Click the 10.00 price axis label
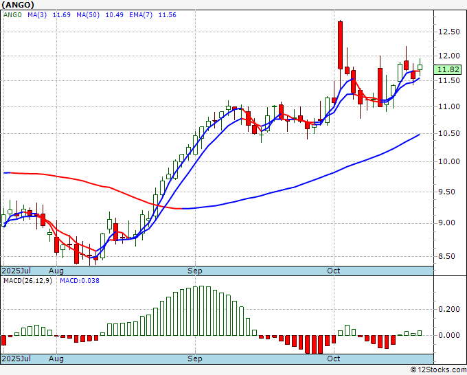Image resolution: width=467 pixels, height=375 pixels. pyautogui.click(x=449, y=161)
